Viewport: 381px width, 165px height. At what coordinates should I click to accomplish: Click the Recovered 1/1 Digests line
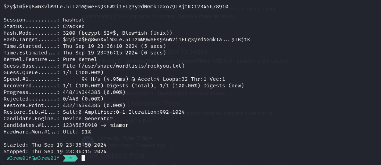(124, 86)
